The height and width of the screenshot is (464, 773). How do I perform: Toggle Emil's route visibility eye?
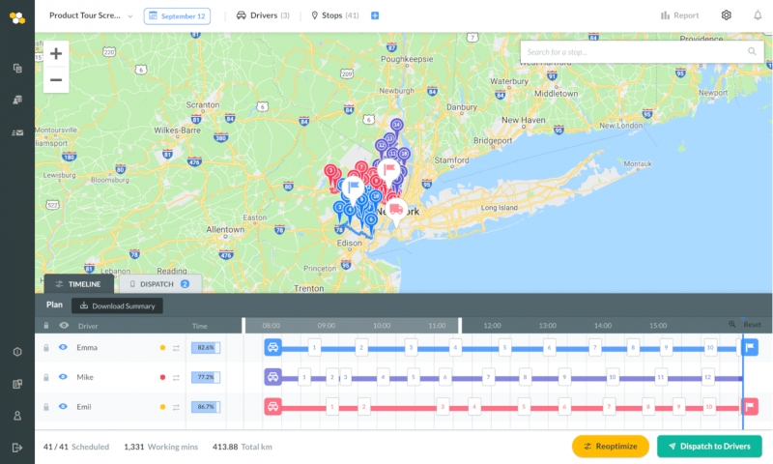pyautogui.click(x=63, y=406)
